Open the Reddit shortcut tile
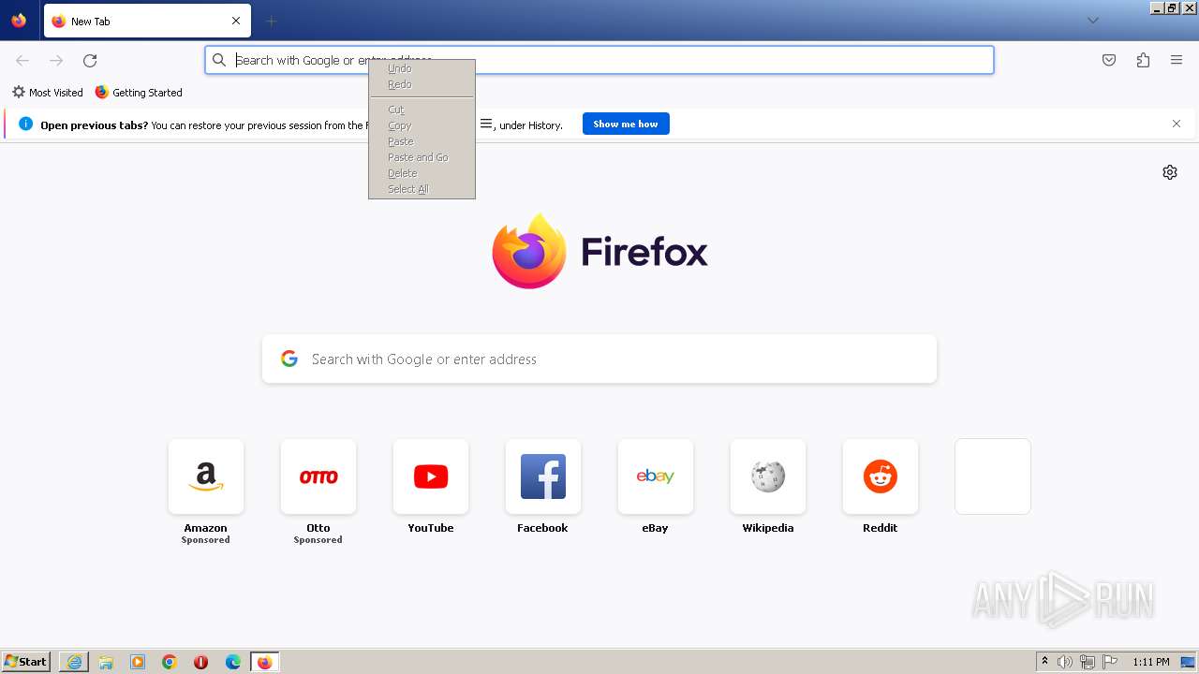The image size is (1199, 674). pos(881,476)
